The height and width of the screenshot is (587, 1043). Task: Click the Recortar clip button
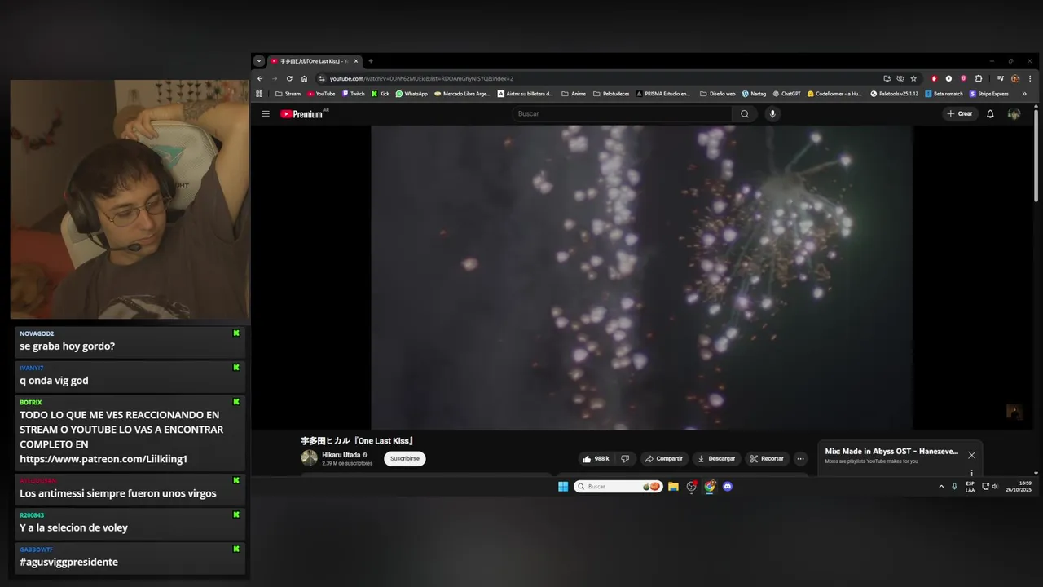pos(767,459)
